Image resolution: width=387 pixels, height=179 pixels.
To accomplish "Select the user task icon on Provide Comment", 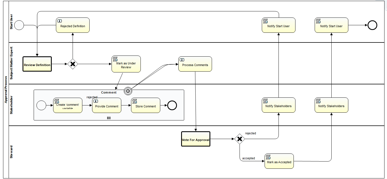I will click(x=96, y=101).
